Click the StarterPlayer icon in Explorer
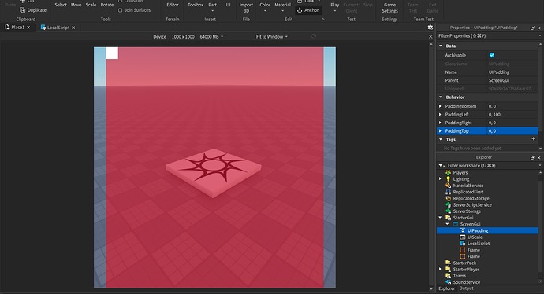Viewport: 544px width, 294px height. (x=449, y=269)
